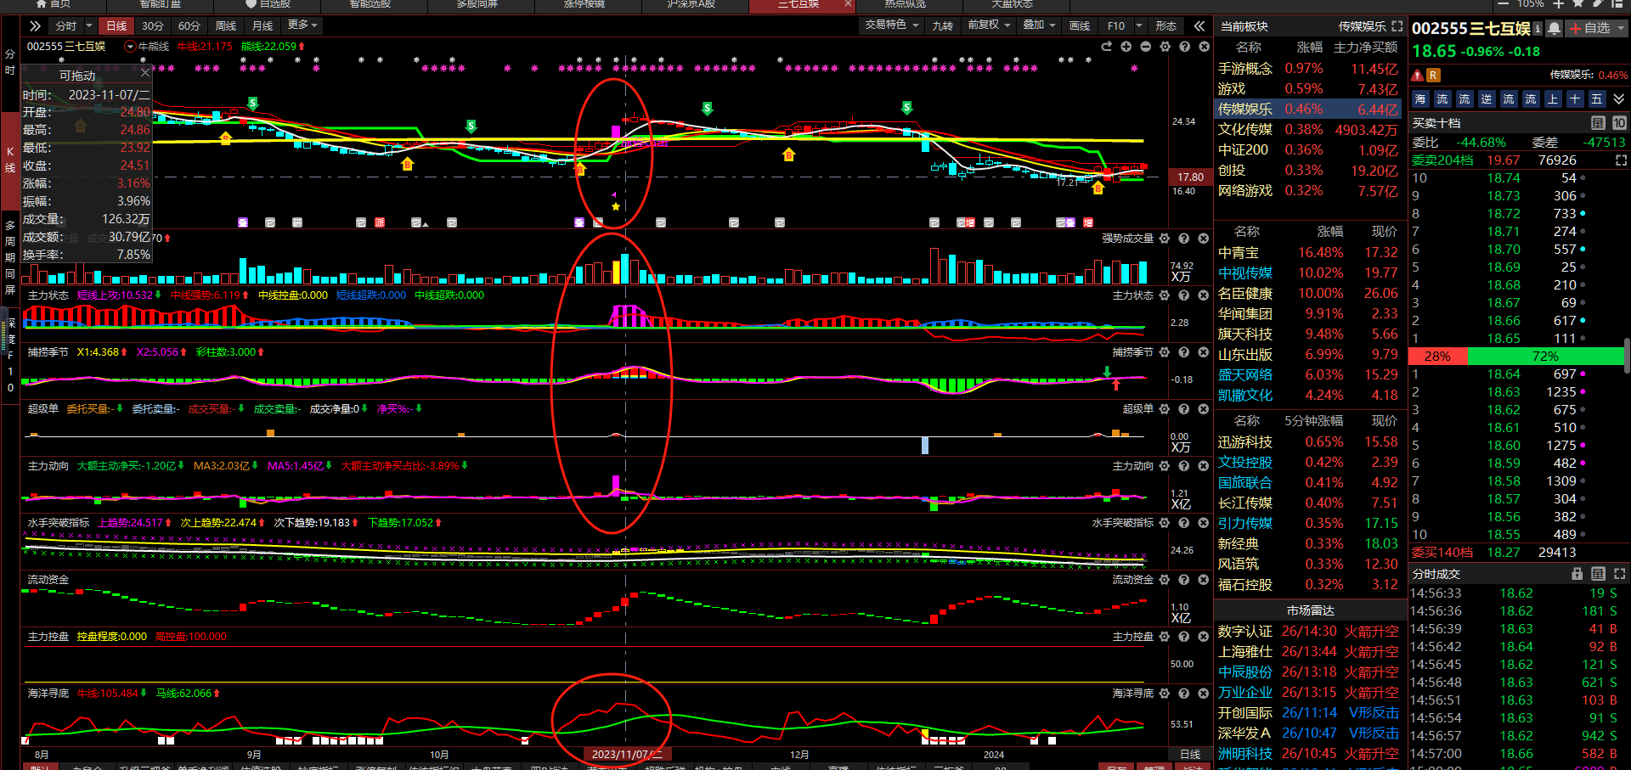Click the 10 levels icon in 买卖十档 header
Viewport: 1631px width, 770px height.
pyautogui.click(x=1619, y=123)
